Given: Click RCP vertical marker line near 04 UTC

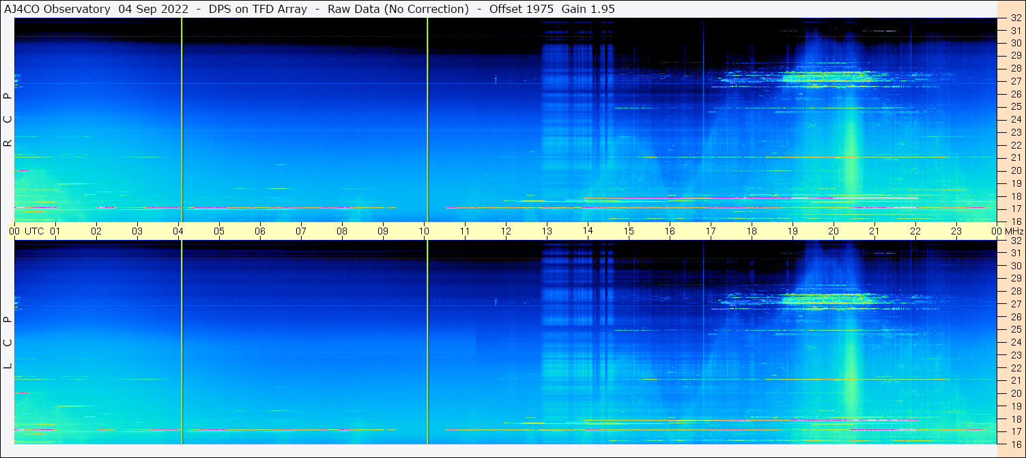Looking at the screenshot, I should (x=182, y=119).
